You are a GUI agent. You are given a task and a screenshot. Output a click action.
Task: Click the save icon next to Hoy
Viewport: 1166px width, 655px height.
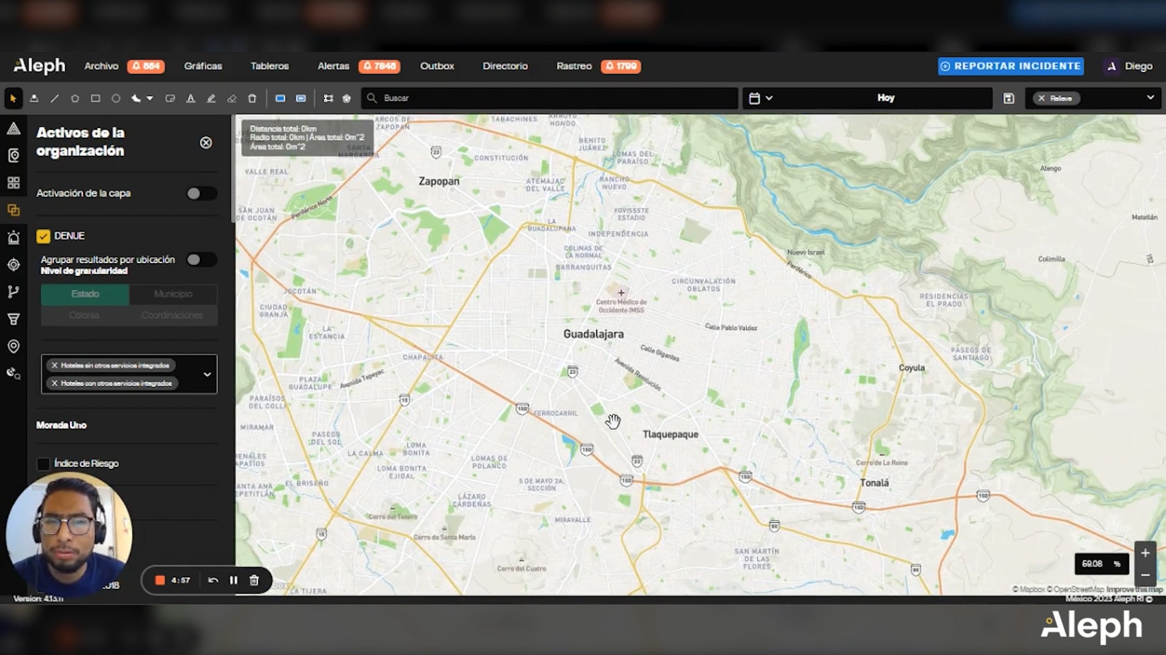coord(1009,98)
